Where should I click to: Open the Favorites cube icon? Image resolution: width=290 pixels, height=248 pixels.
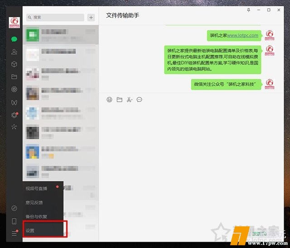tap(14, 64)
